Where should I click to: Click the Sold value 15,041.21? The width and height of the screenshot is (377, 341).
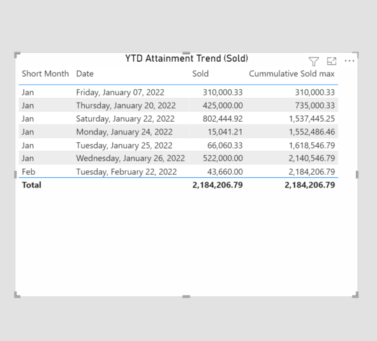(225, 132)
